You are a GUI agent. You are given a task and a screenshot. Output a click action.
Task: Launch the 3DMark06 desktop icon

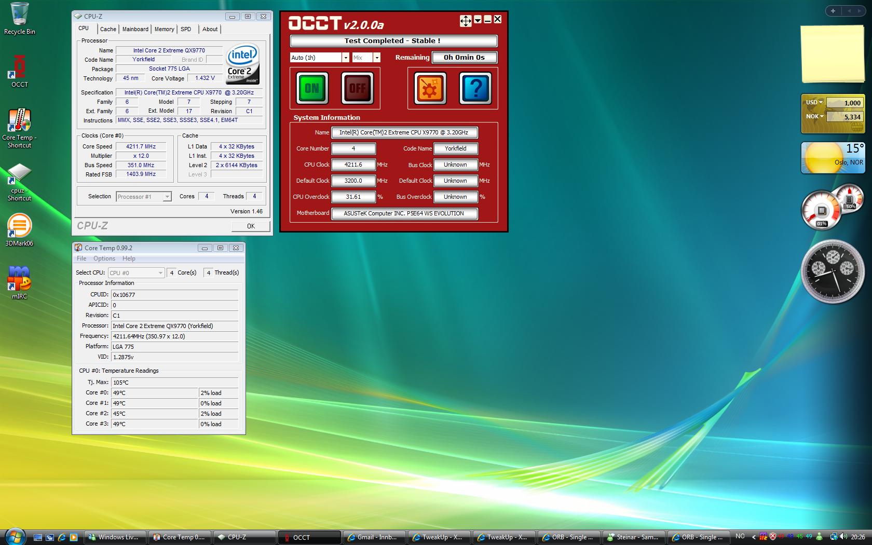pyautogui.click(x=20, y=230)
